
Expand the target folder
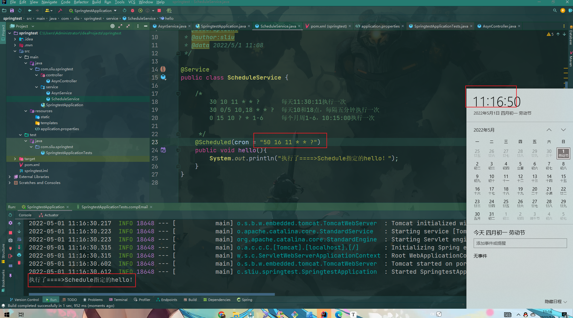coord(15,159)
